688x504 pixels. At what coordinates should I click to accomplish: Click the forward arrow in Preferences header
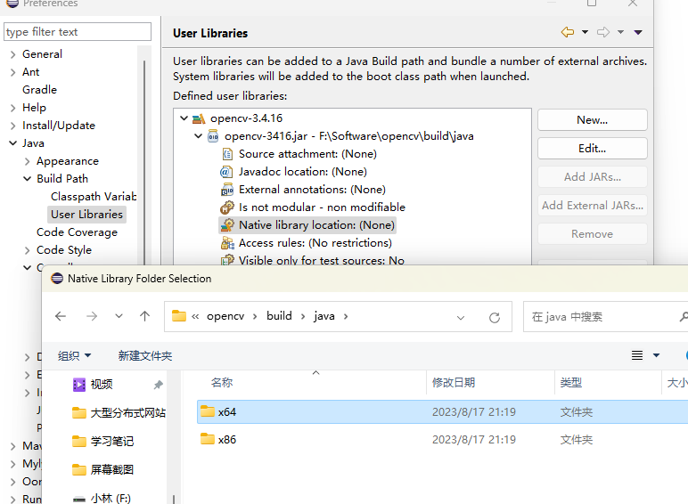(603, 32)
